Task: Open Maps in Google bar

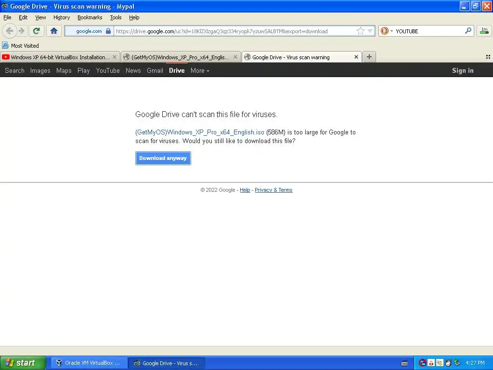Action: click(64, 70)
